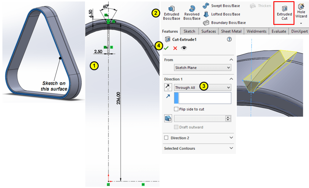309x188 pixels.
Task: Click the direction of extrusion selection box
Action: [x=205, y=98]
